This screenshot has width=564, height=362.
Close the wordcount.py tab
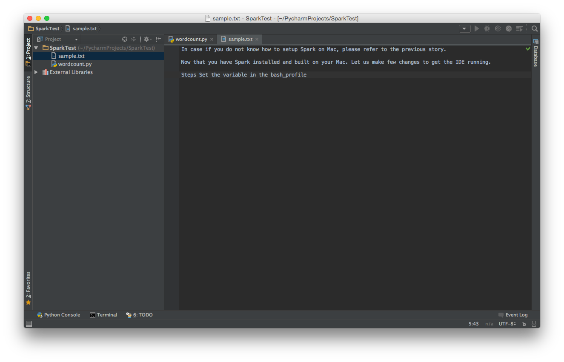coord(212,40)
